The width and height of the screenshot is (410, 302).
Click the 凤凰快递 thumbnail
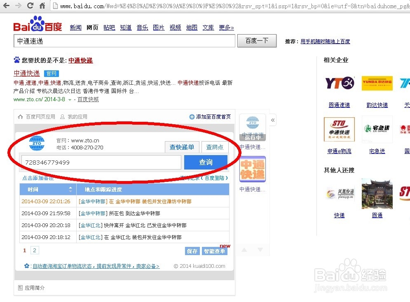click(x=340, y=193)
